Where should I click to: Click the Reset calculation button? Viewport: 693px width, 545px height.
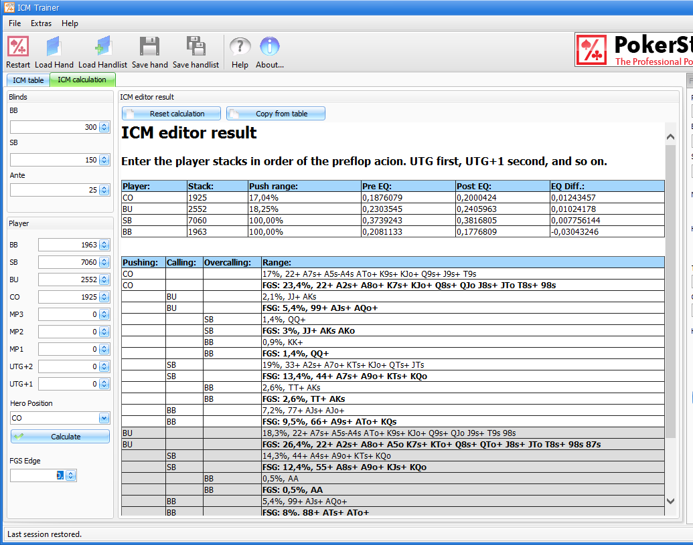coord(171,114)
